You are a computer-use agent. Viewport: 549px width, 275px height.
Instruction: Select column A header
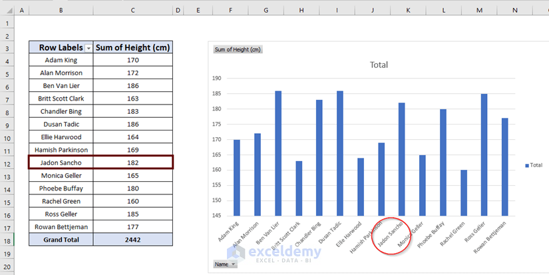[22, 11]
